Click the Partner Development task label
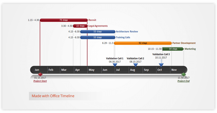 click(x=184, y=43)
